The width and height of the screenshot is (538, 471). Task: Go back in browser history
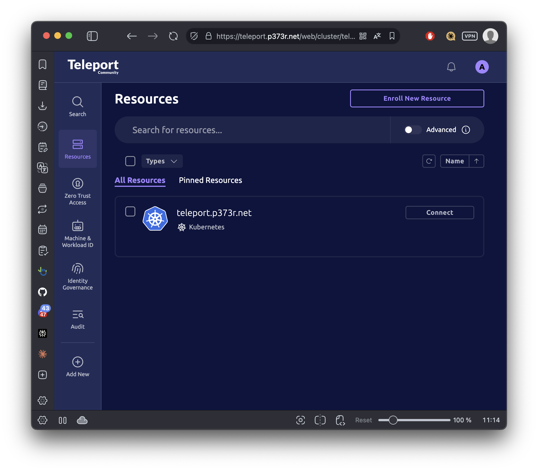point(131,36)
